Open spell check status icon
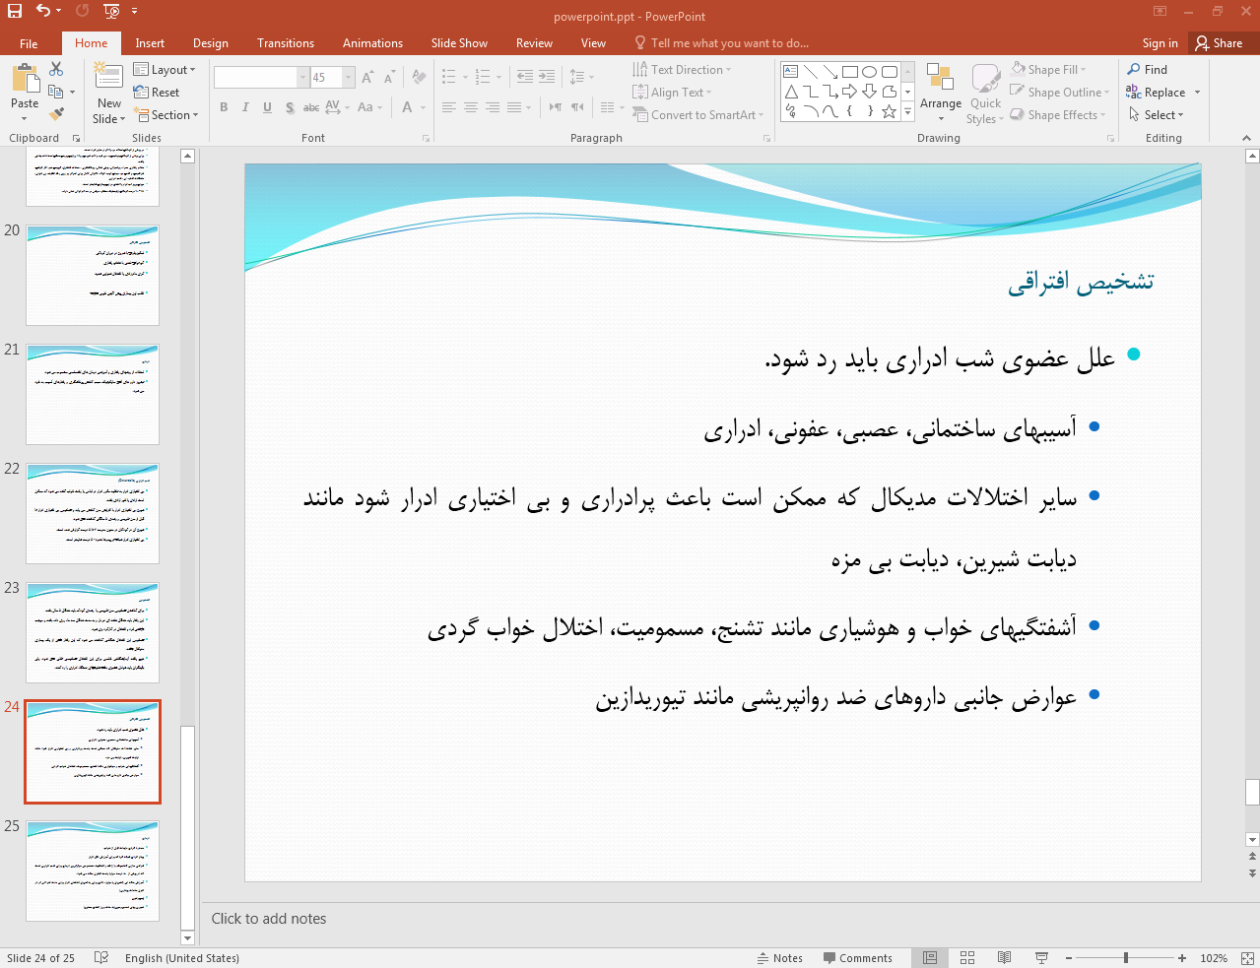Image resolution: width=1260 pixels, height=968 pixels. (100, 957)
